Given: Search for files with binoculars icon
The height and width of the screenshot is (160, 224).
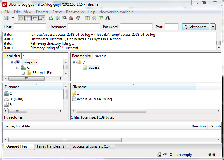Looking at the screenshot, I should (108, 18).
